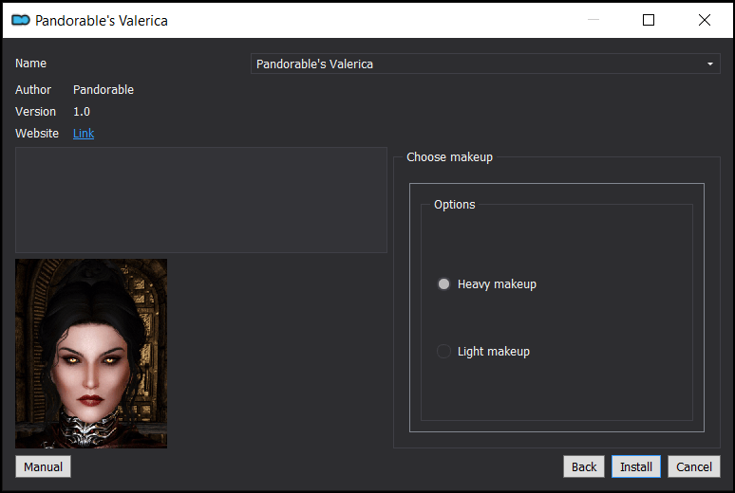Click the window title text

point(102,21)
